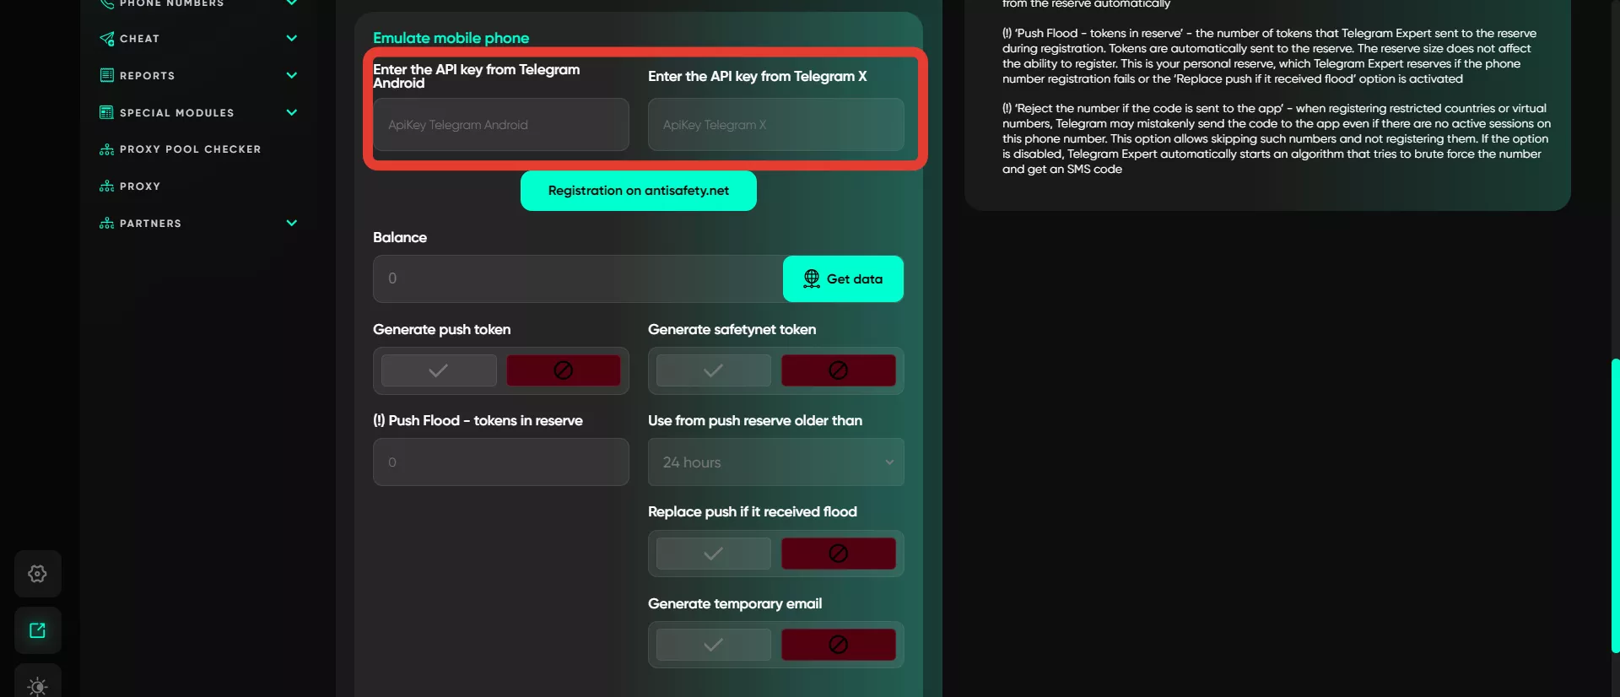This screenshot has width=1620, height=697.
Task: Click the page vertical scrollbar
Action: 1615,506
